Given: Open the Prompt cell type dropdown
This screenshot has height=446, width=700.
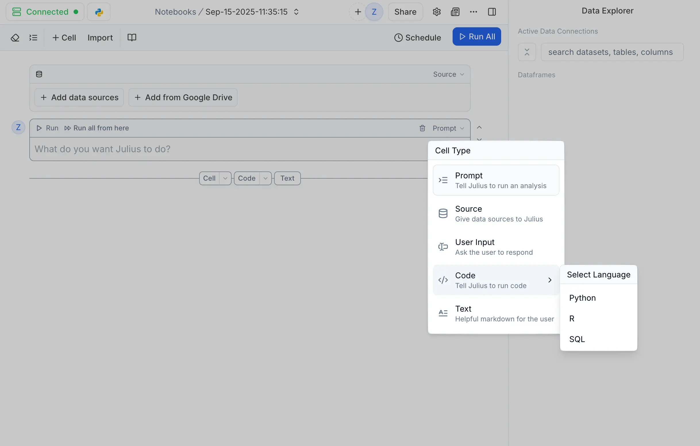Looking at the screenshot, I should (448, 128).
